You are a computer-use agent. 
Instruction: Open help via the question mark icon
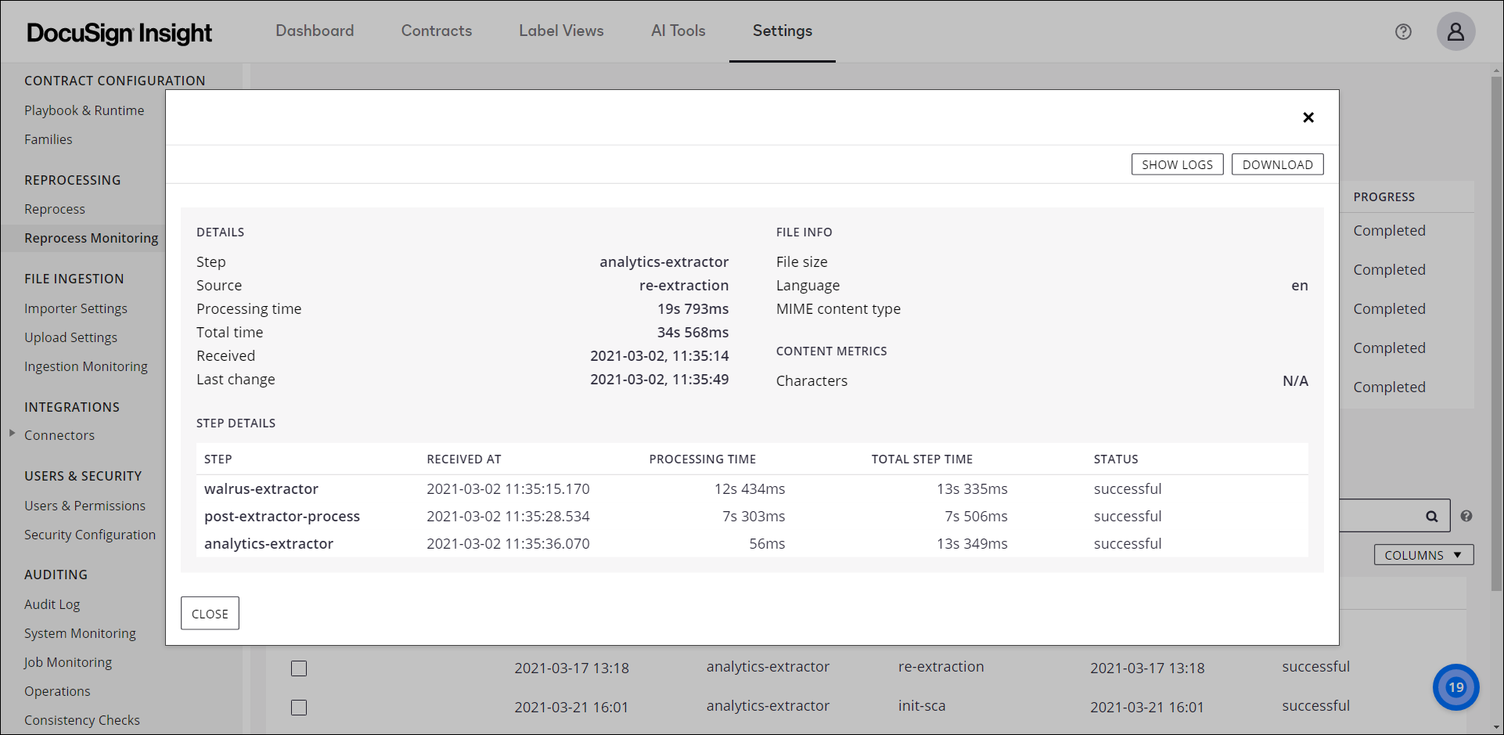[1403, 32]
